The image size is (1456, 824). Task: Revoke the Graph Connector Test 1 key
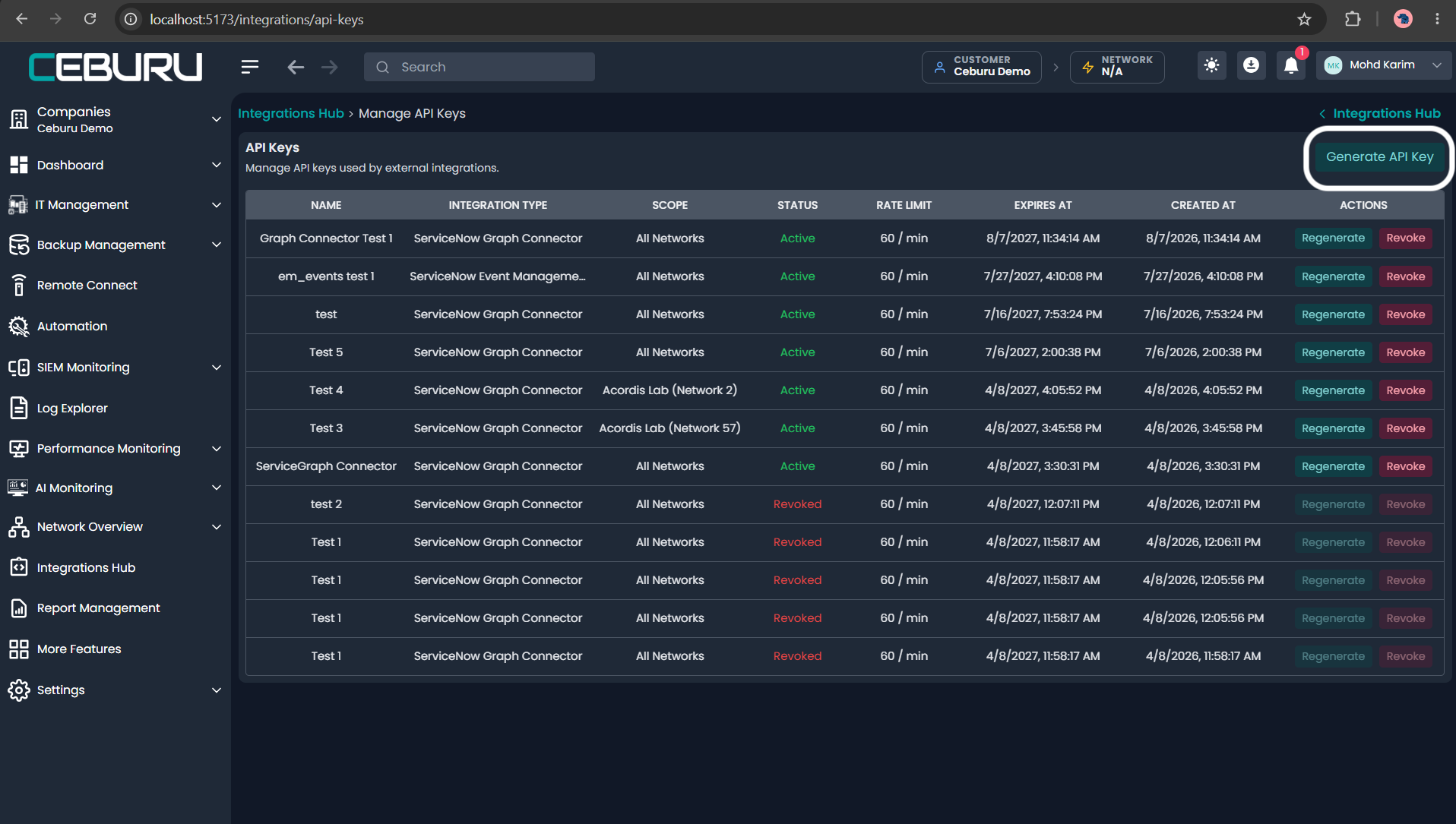point(1405,238)
